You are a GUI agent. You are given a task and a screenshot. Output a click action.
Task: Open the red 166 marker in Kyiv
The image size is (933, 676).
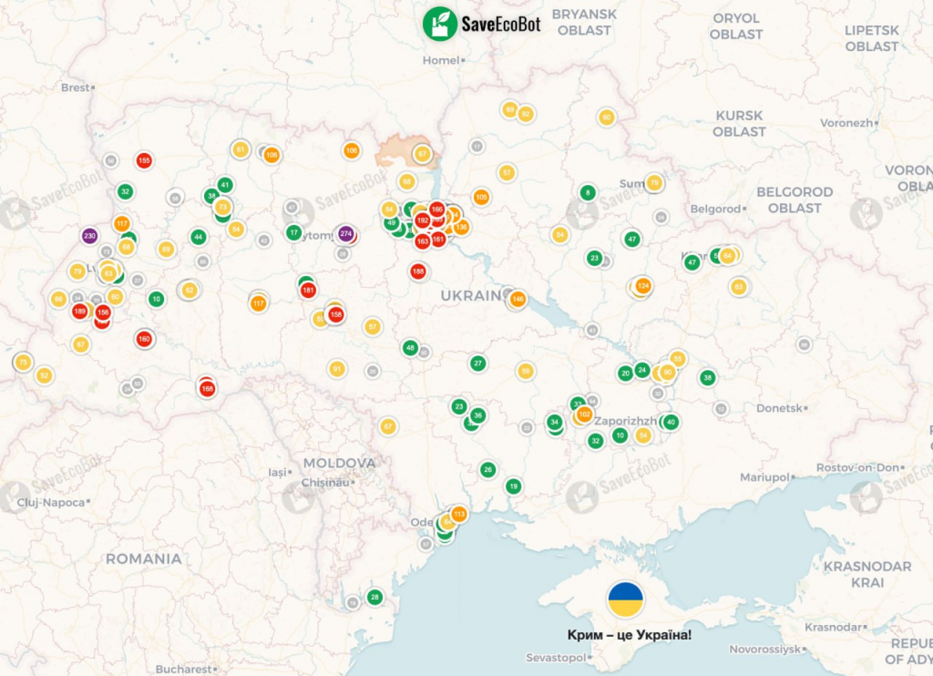tap(436, 209)
